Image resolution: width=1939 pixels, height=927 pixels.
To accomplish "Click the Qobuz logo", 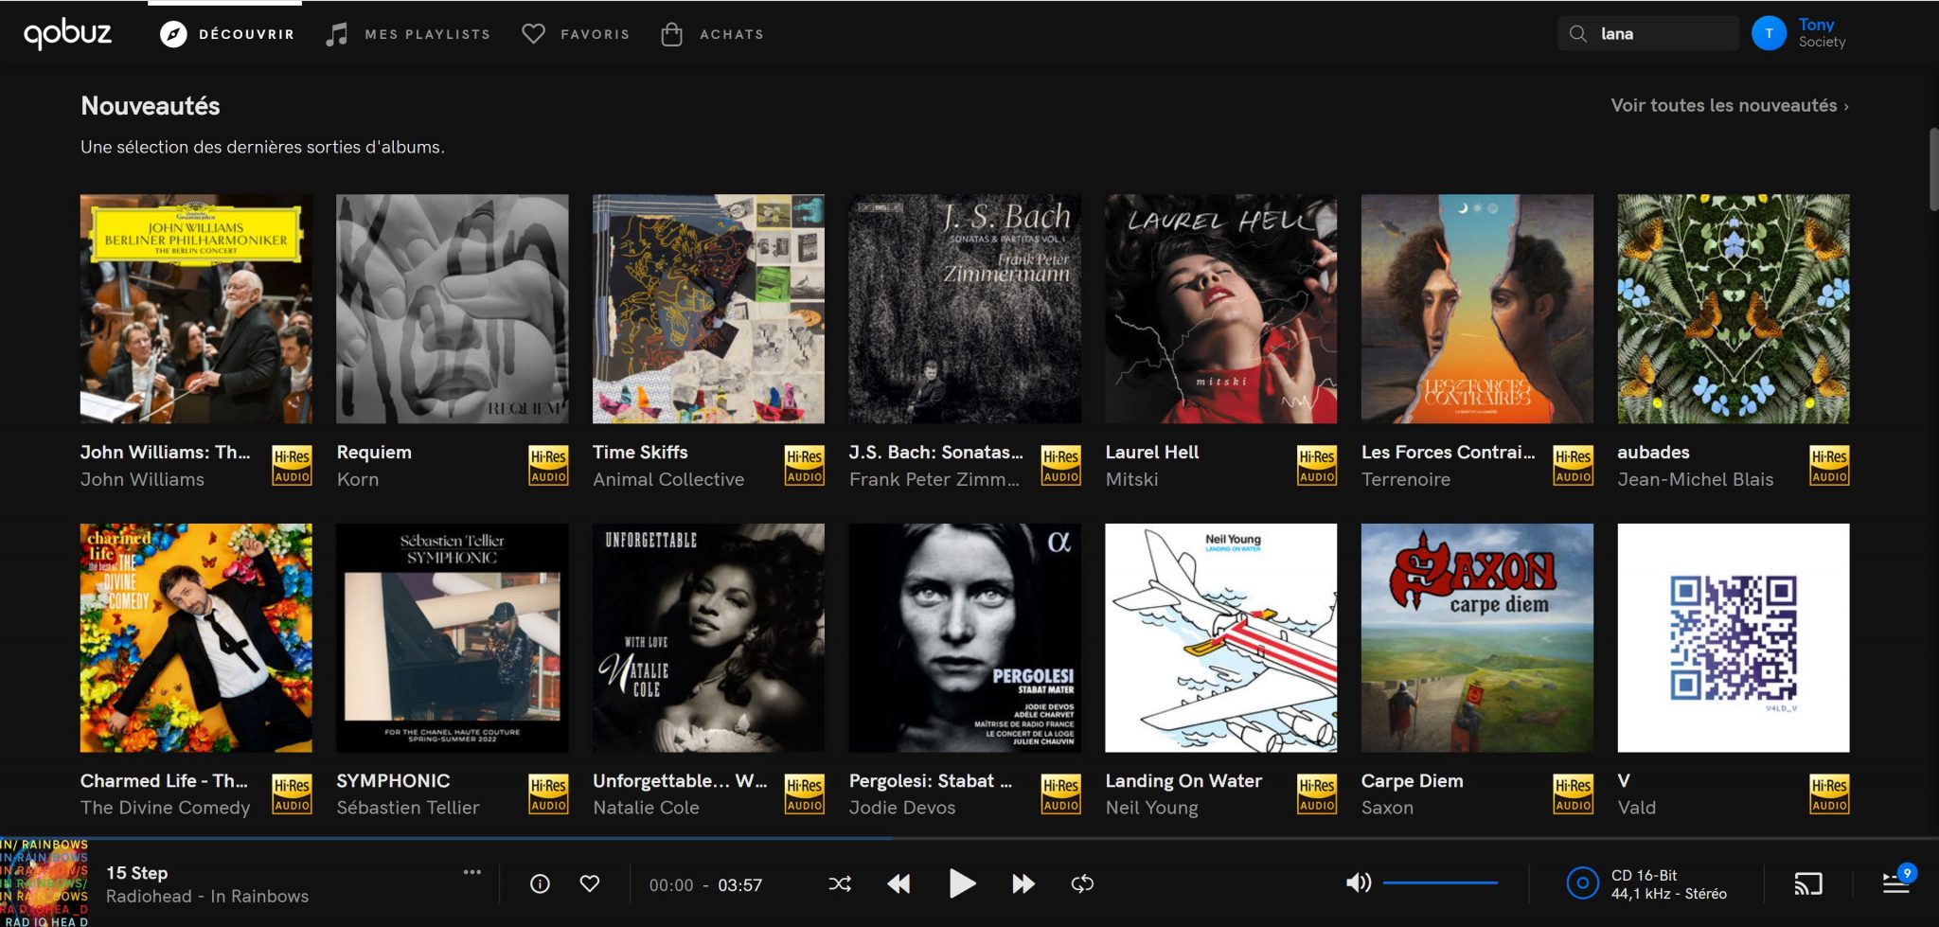I will click(x=67, y=33).
